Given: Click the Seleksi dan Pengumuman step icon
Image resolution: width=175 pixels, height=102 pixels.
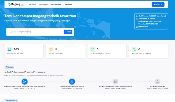Looking at the screenshot, I should click(x=115, y=82).
